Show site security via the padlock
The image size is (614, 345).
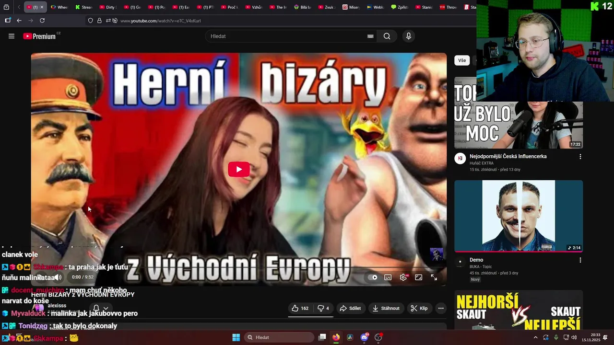pos(99,21)
